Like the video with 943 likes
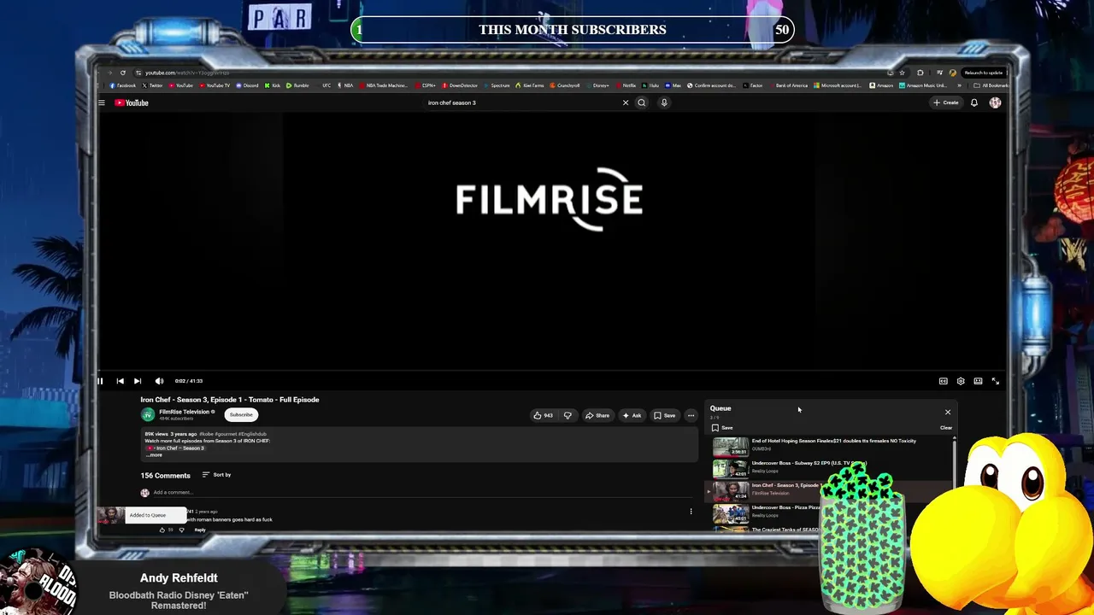 point(544,416)
